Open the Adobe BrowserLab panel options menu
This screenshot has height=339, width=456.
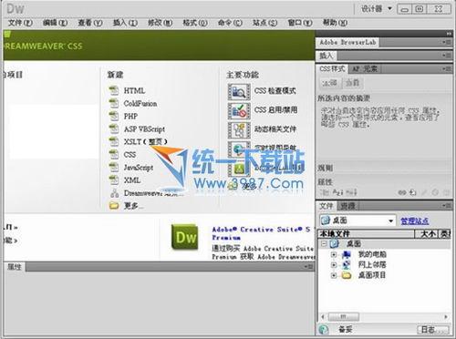click(x=446, y=42)
